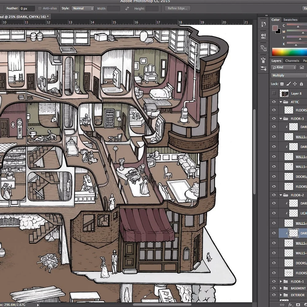Hide the ATTIC group layer
Viewport: 307px width, 307px height.
point(274,102)
